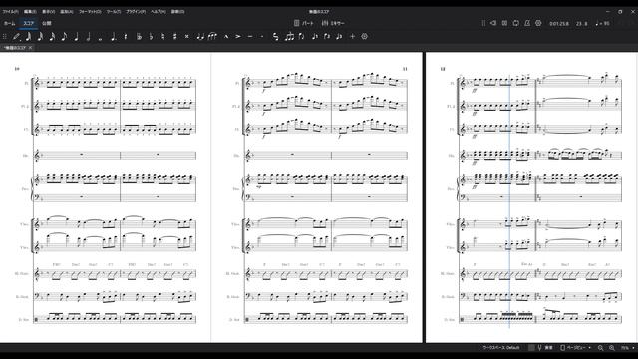The height and width of the screenshot is (359, 638).
Task: Click the playback time display
Action: pos(559,24)
